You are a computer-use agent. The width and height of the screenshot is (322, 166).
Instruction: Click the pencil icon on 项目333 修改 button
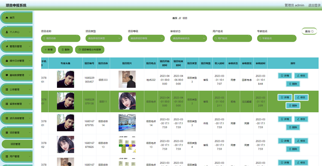298,76
